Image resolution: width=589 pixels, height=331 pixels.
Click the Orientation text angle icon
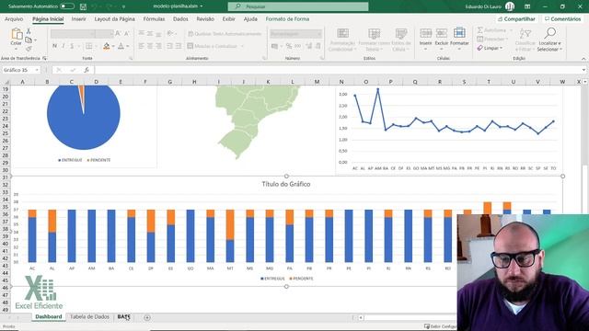[169, 34]
